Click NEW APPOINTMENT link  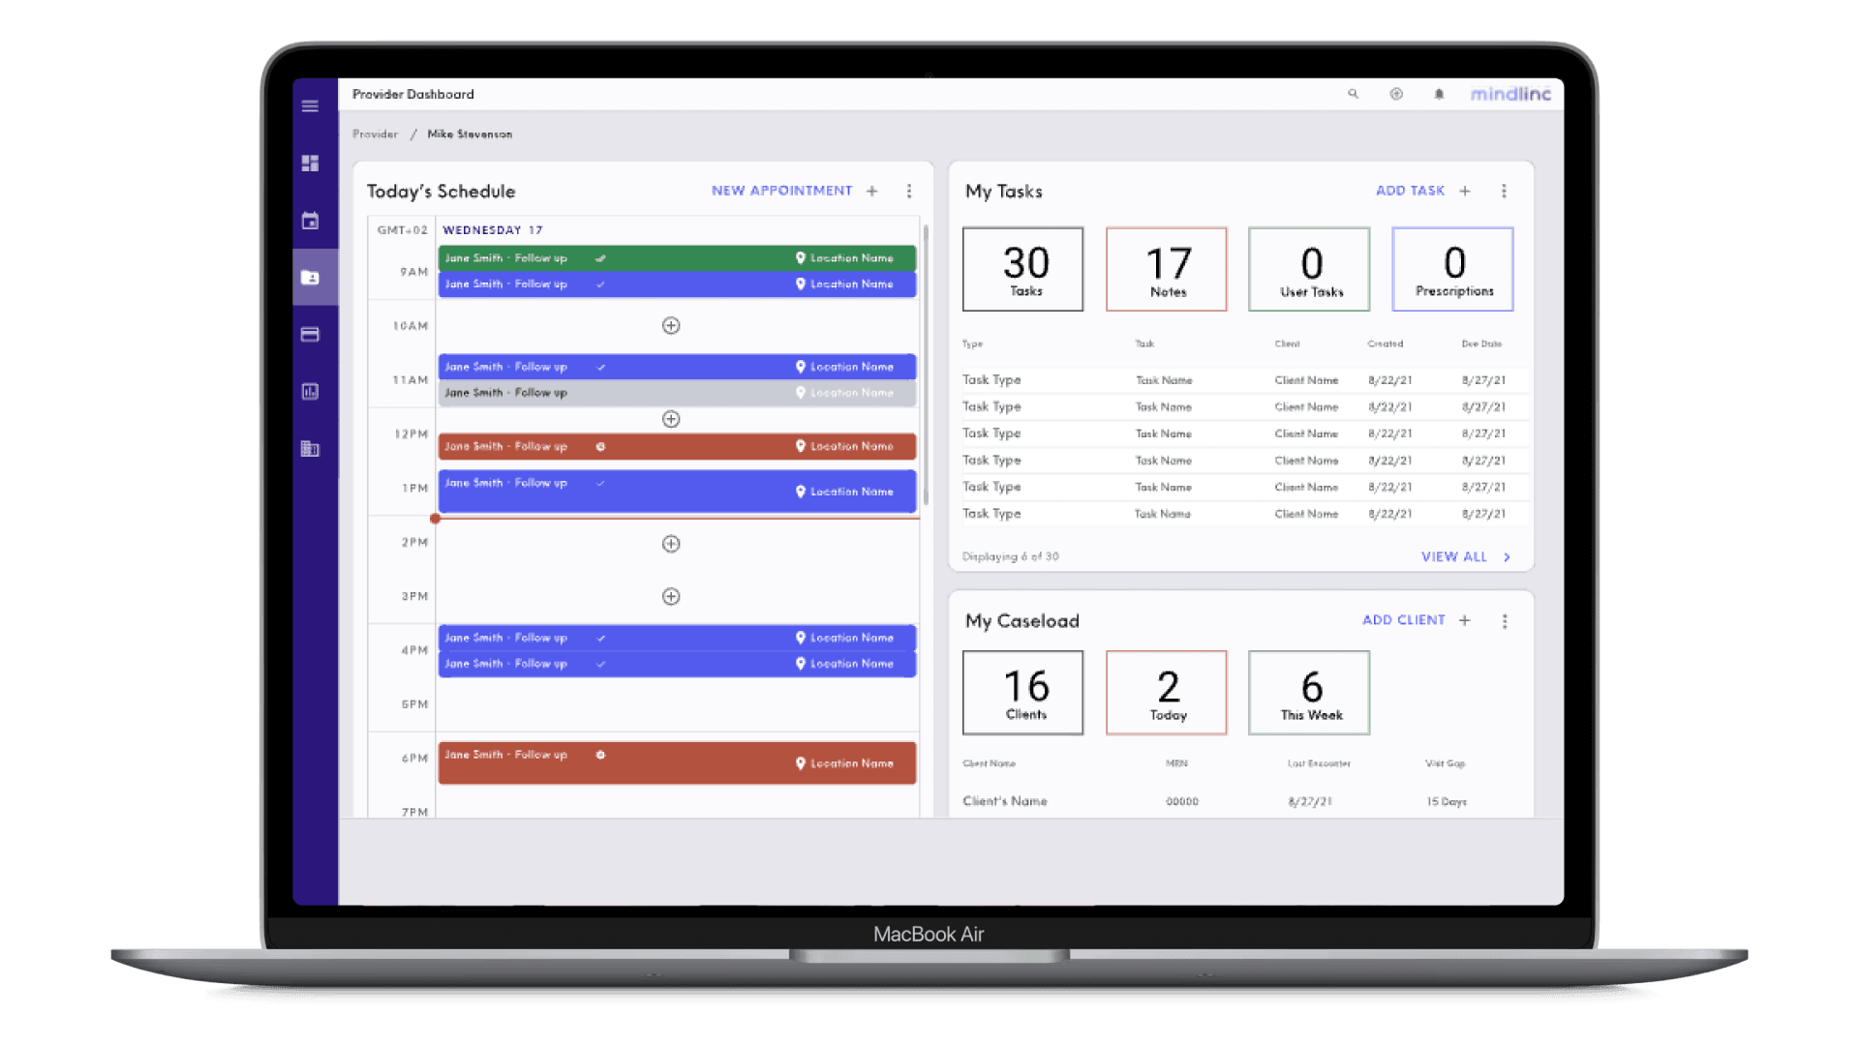pyautogui.click(x=782, y=191)
